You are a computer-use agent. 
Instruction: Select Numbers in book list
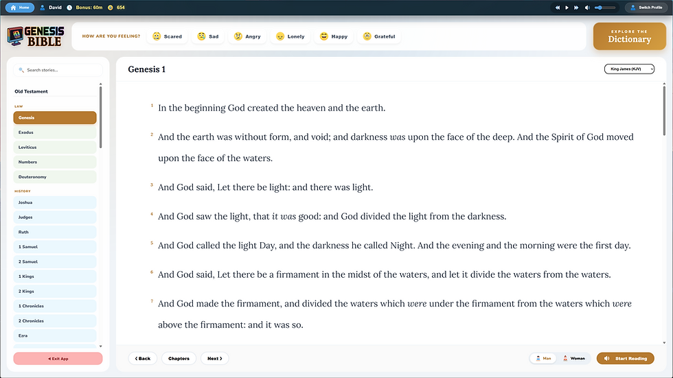click(x=55, y=162)
